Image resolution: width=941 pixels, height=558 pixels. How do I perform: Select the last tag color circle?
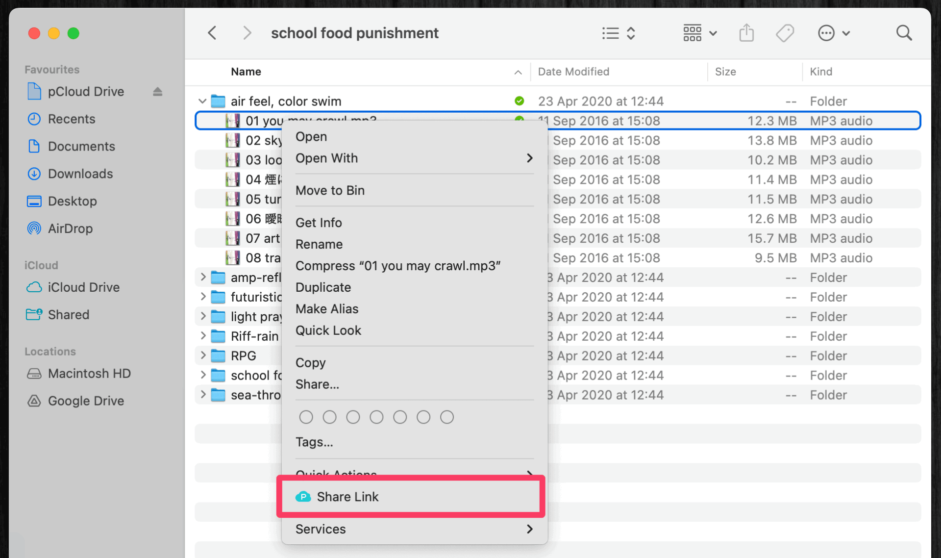(x=446, y=417)
